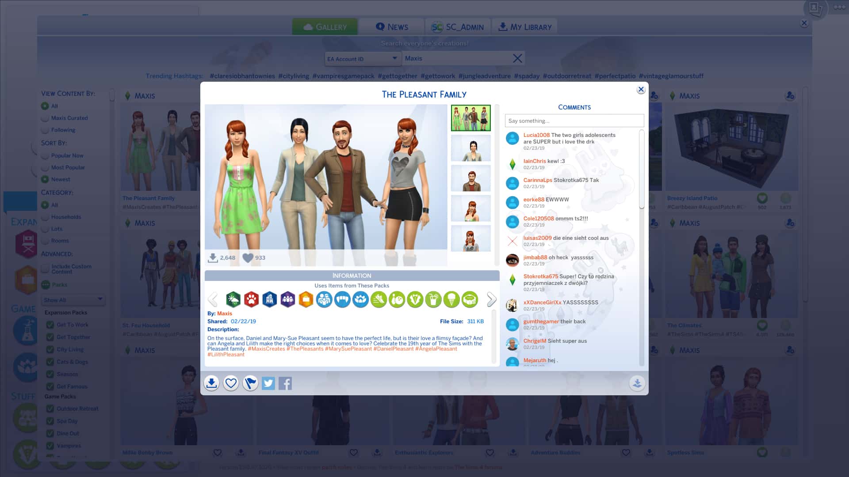Select the dark-haired woman portrait thumbnail
This screenshot has width=849, height=477.
[x=470, y=148]
